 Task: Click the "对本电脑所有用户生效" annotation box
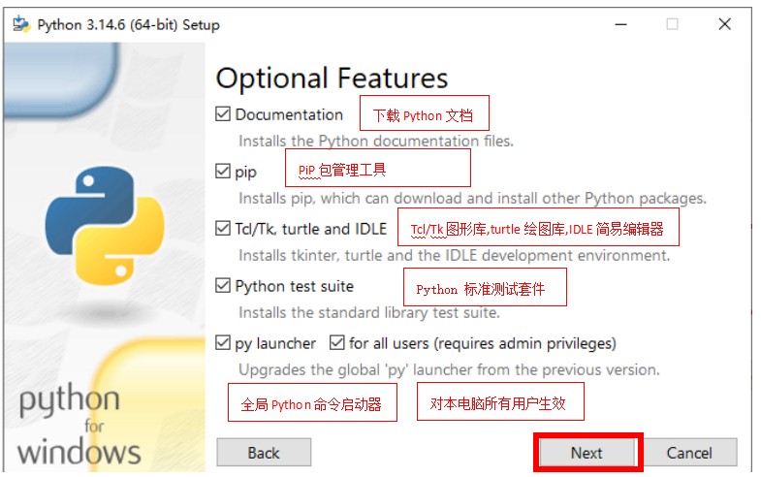(x=500, y=401)
